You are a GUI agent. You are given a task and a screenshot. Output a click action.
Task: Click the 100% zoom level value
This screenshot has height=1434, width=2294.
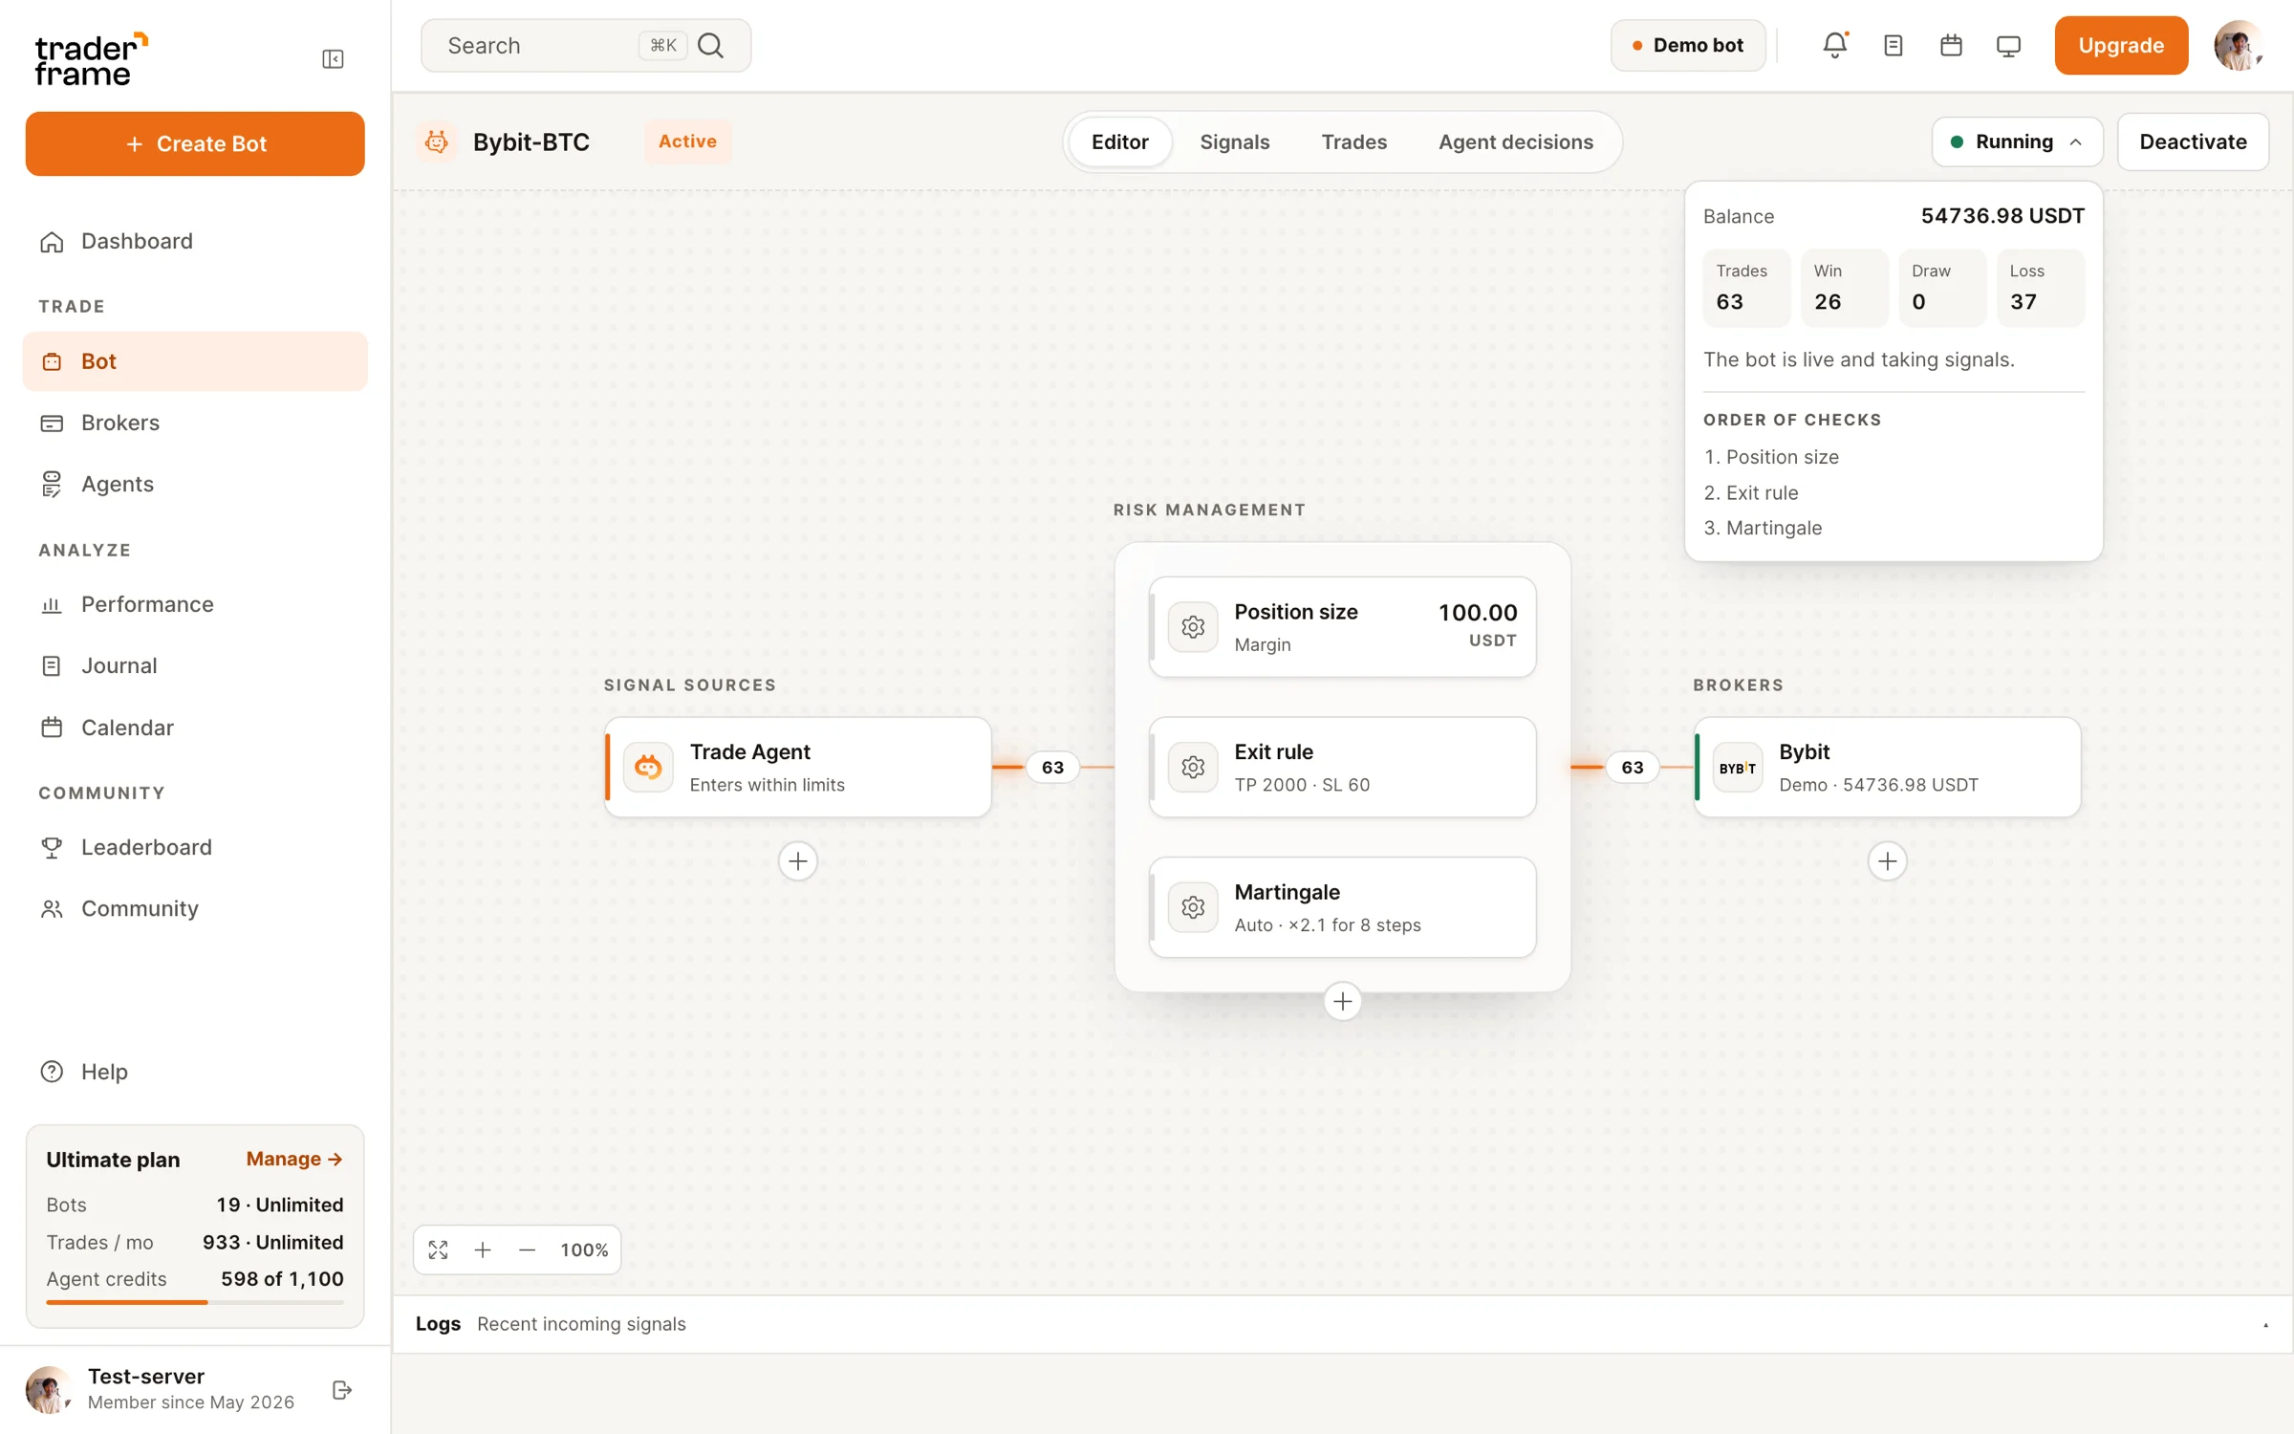[584, 1249]
